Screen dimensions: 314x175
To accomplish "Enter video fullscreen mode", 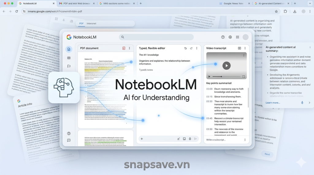I will (243, 76).
